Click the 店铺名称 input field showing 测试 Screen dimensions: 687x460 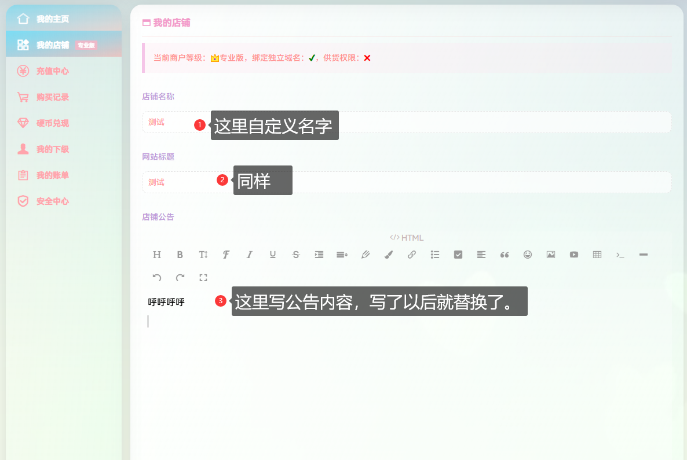pos(174,122)
